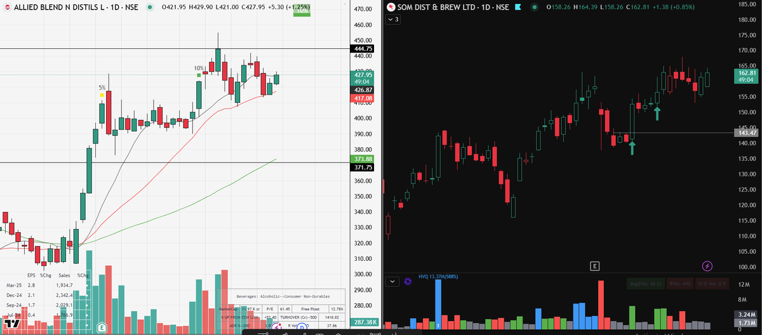
Task: Open the earnings E marker on the Allied Blend chart
Action: (x=101, y=327)
